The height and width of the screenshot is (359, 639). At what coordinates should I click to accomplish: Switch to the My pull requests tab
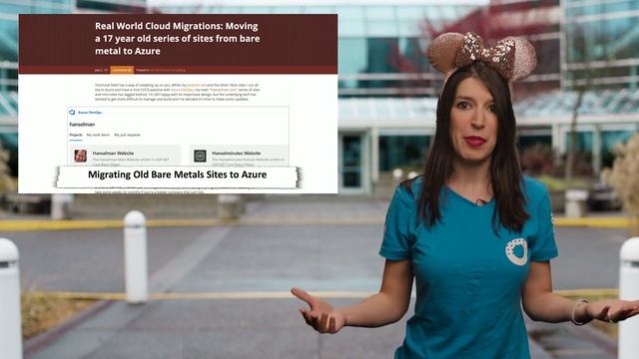[127, 135]
